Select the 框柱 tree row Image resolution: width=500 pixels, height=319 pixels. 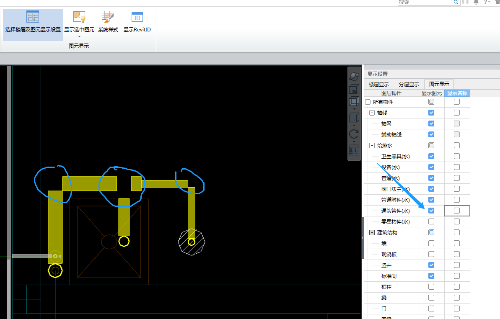click(386, 287)
